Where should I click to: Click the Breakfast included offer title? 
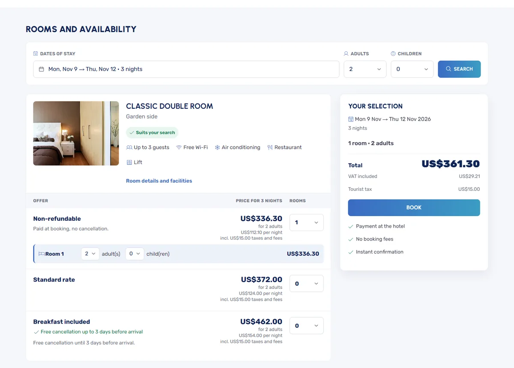point(62,322)
